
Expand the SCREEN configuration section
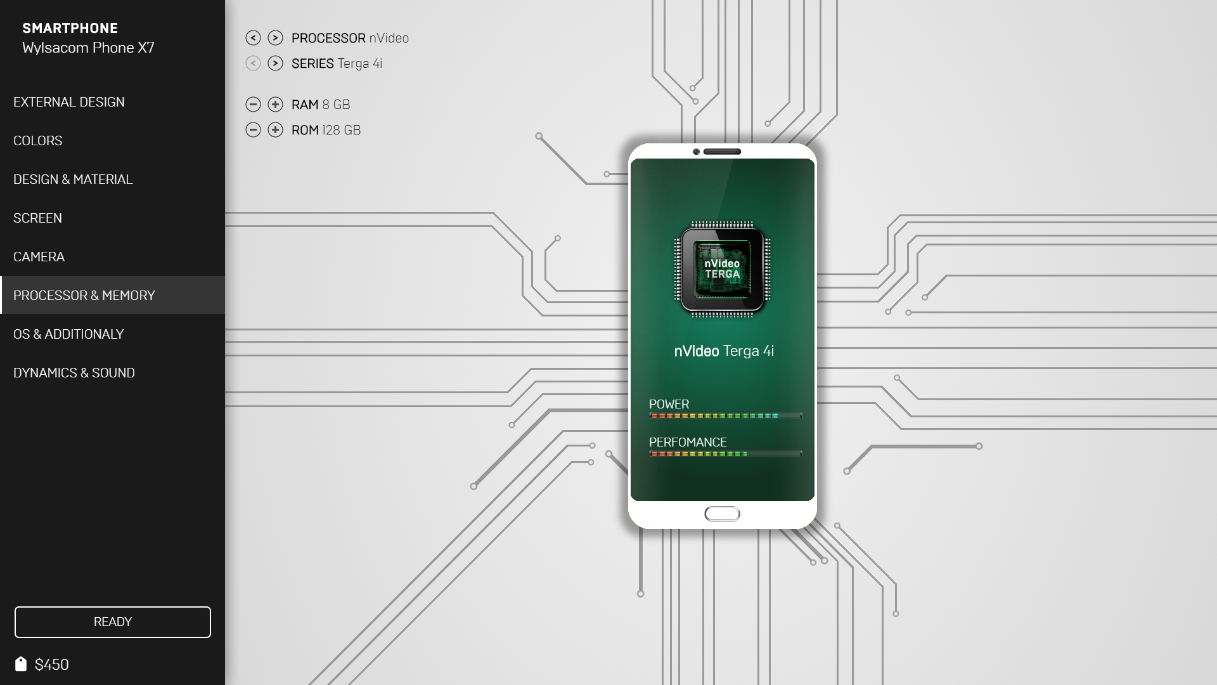(37, 217)
